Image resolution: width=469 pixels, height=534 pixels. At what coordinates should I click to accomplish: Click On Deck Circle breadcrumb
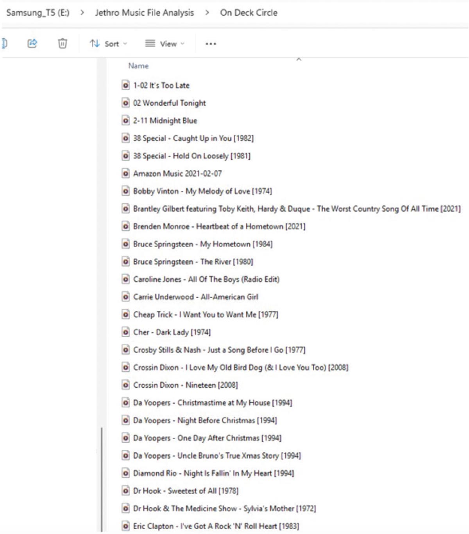point(249,12)
